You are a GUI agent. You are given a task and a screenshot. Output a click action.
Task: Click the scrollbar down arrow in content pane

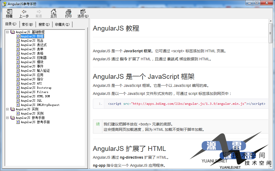coord(270,167)
